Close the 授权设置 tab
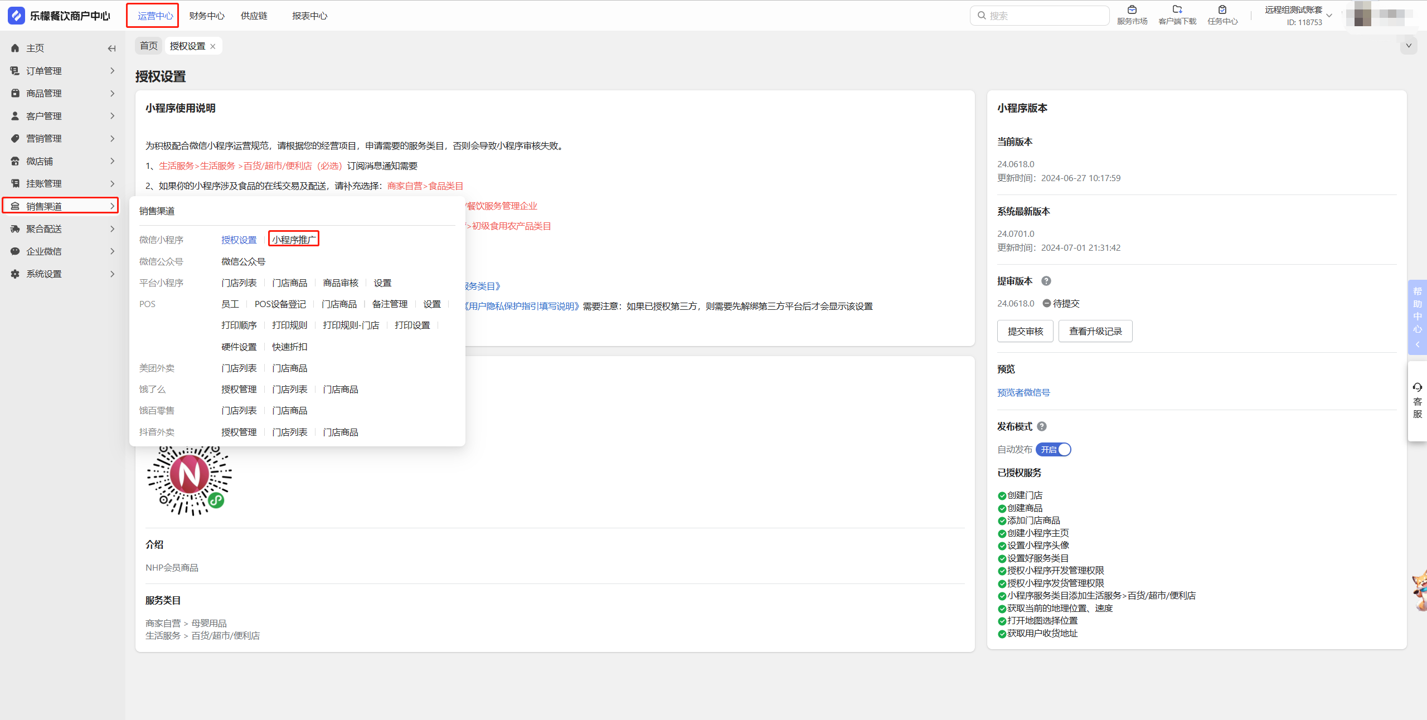Screen dimensions: 1427x720 213,46
